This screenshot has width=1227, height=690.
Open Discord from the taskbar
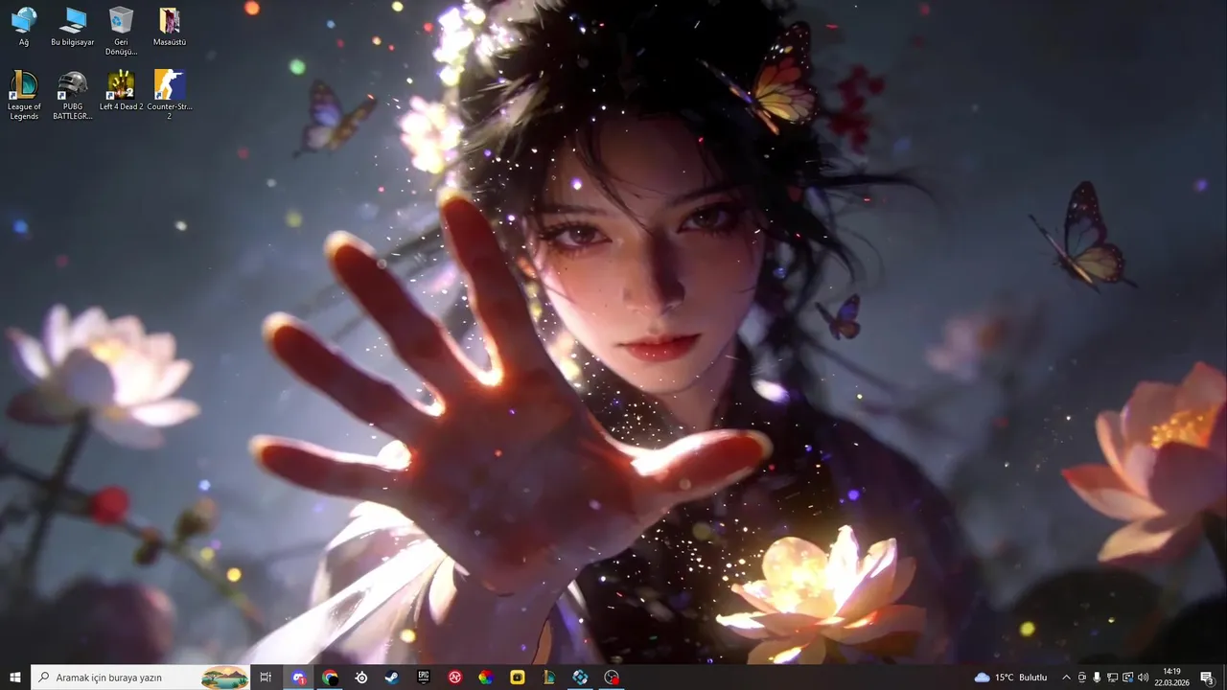click(x=299, y=678)
